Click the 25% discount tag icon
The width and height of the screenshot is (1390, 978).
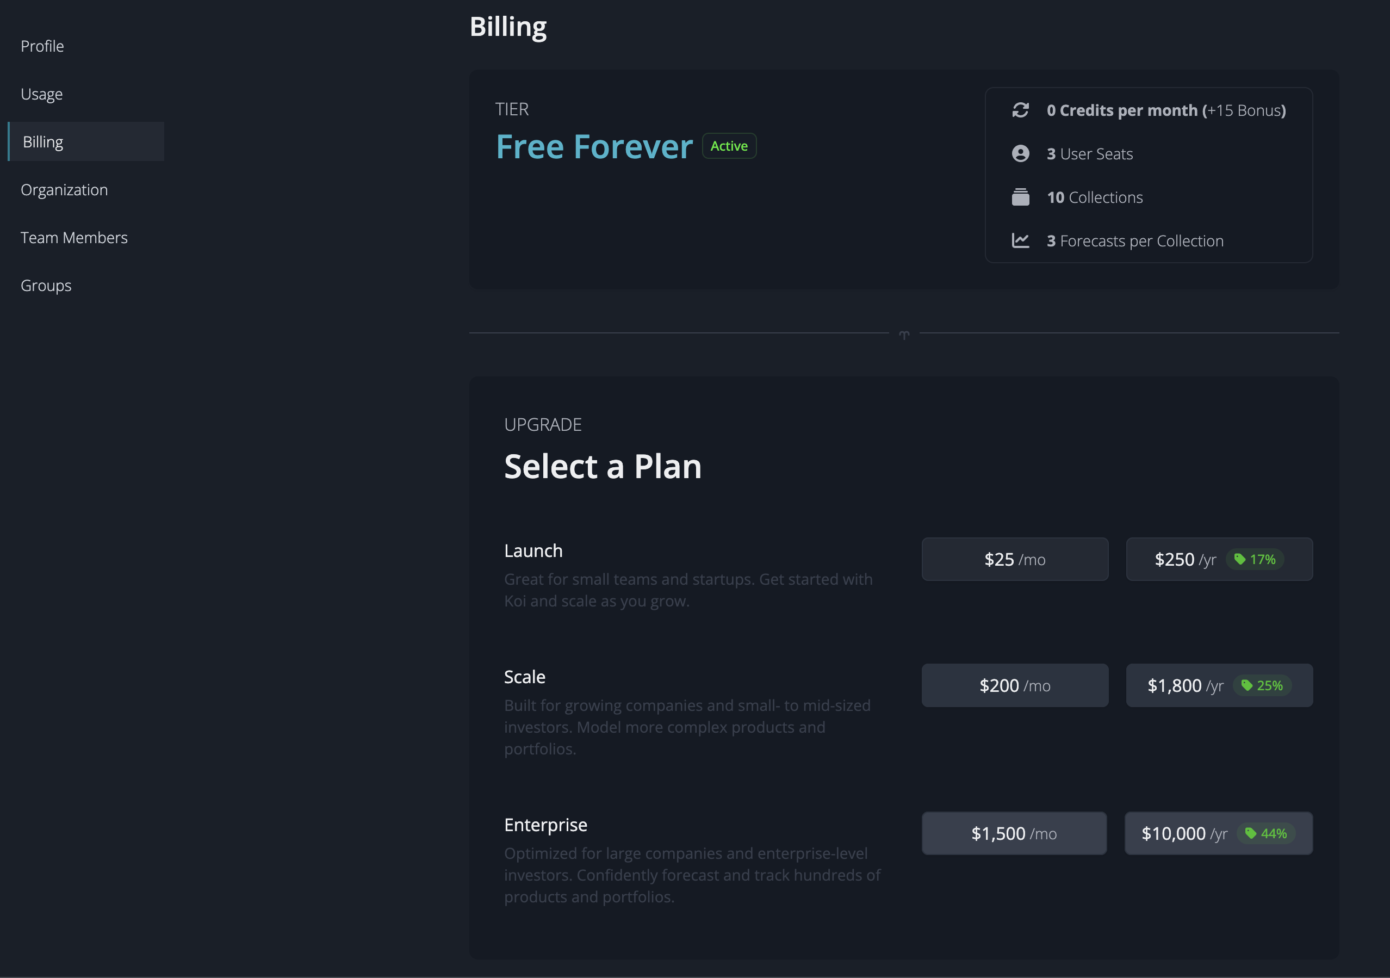pos(1246,685)
